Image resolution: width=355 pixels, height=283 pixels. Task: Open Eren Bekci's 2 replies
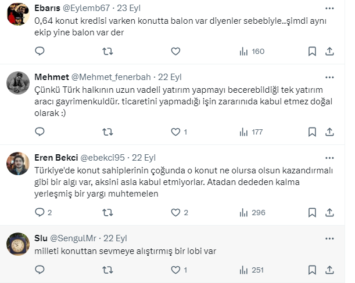click(43, 212)
